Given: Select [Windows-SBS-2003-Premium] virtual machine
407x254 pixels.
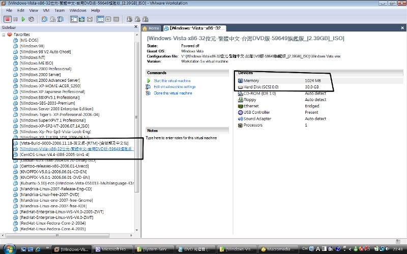Looking at the screenshot, I should [x=47, y=103].
